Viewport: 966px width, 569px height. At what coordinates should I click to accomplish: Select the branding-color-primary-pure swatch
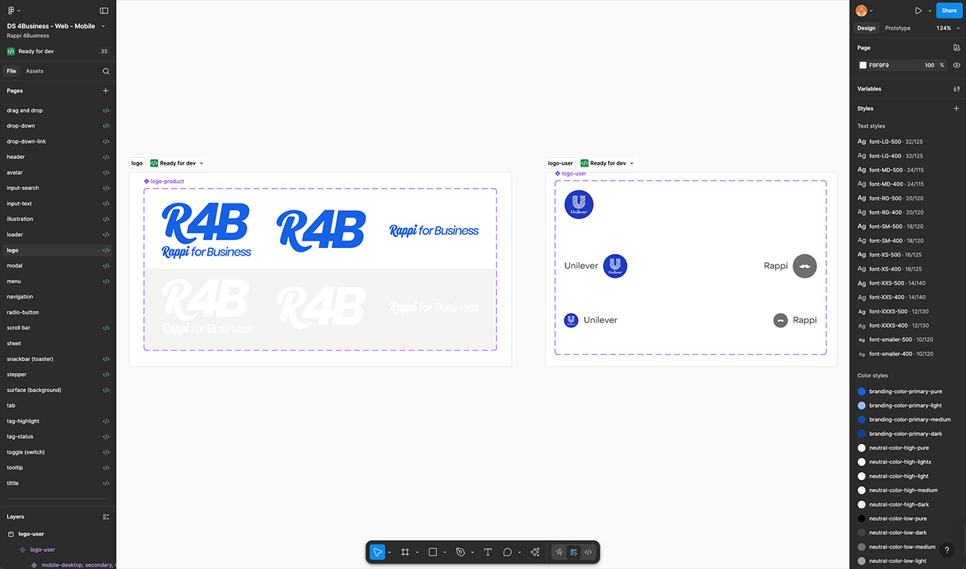pos(862,391)
